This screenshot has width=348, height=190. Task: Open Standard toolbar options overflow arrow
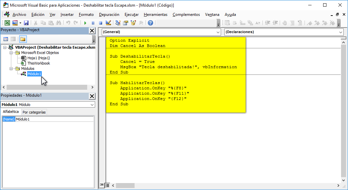218,23
